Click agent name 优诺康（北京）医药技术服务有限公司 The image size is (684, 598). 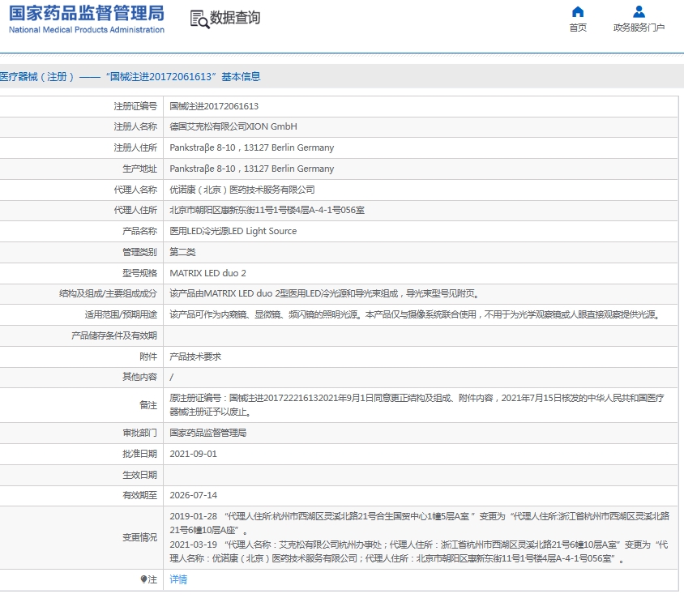coord(242,190)
